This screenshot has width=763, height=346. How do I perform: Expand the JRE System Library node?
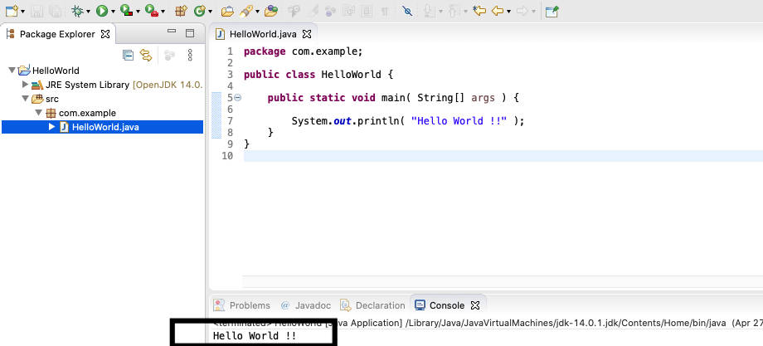[26, 85]
